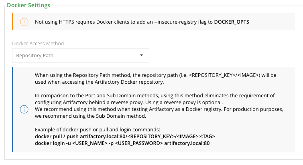The height and width of the screenshot is (165, 303).
Task: Click 'Example of docker push or pull and login commands:'
Action: click(x=98, y=129)
